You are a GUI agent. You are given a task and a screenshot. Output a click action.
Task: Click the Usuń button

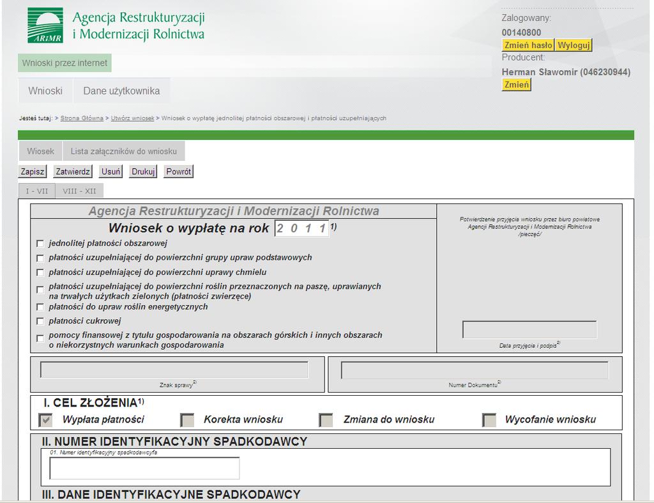point(110,171)
